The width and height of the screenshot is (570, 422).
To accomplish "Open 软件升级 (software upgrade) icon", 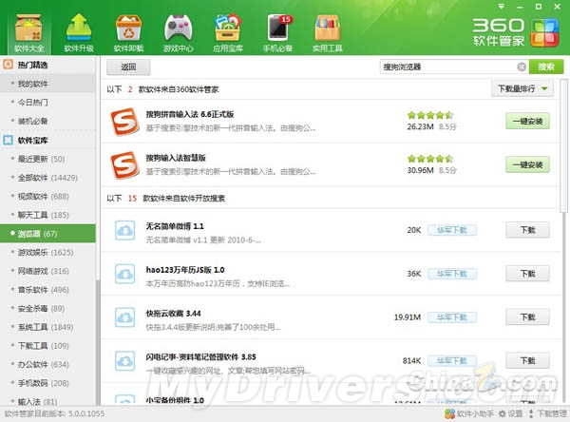I will click(x=80, y=29).
